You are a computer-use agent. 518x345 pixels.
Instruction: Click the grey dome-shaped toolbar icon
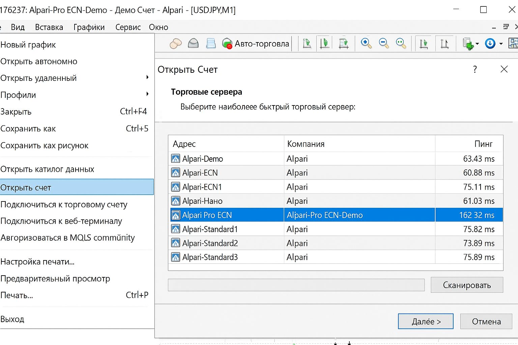coord(193,43)
